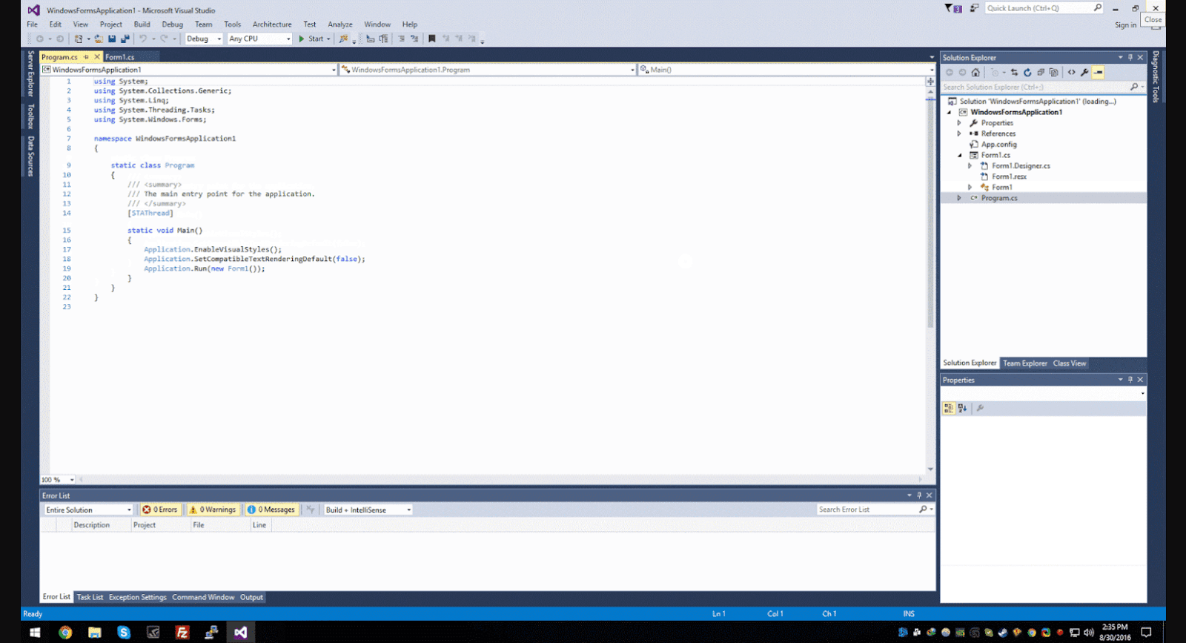Click the Collapse All icon in Solution Explorer

click(x=1041, y=72)
